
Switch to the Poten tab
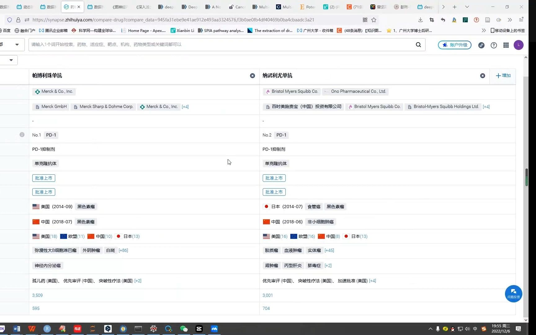tap(307, 7)
